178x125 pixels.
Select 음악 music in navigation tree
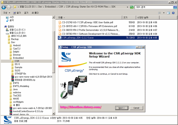pyautogui.click(x=12, y=20)
